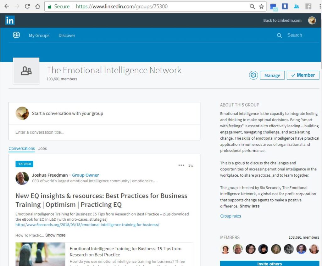Screen dimensions: 322x266
Task: Click the groups speech bubble icon
Action: (x=16, y=35)
